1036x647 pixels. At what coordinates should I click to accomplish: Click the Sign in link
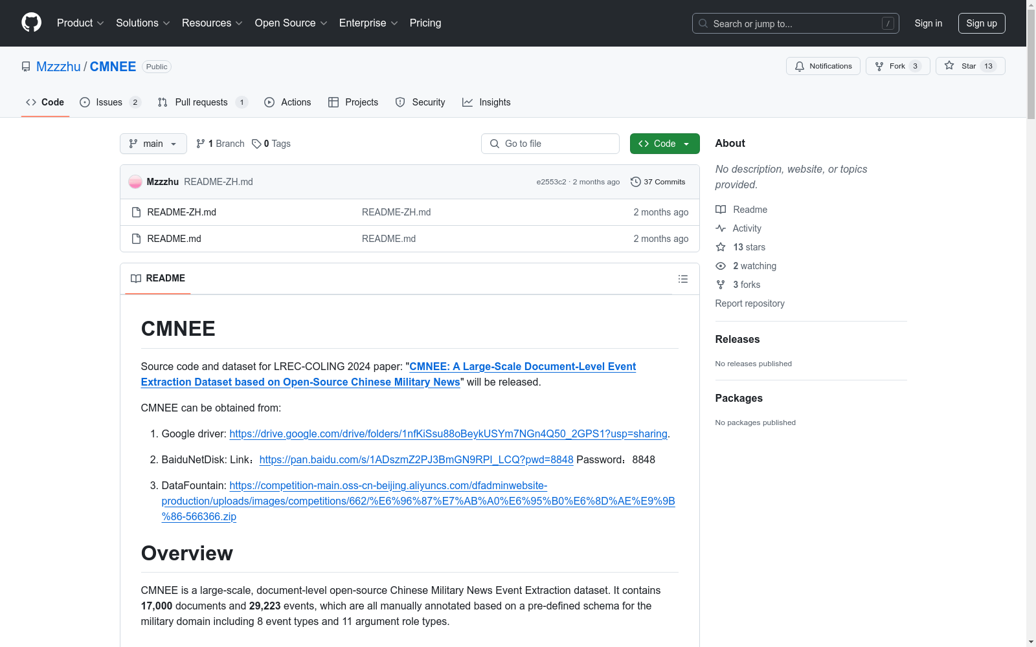(928, 23)
